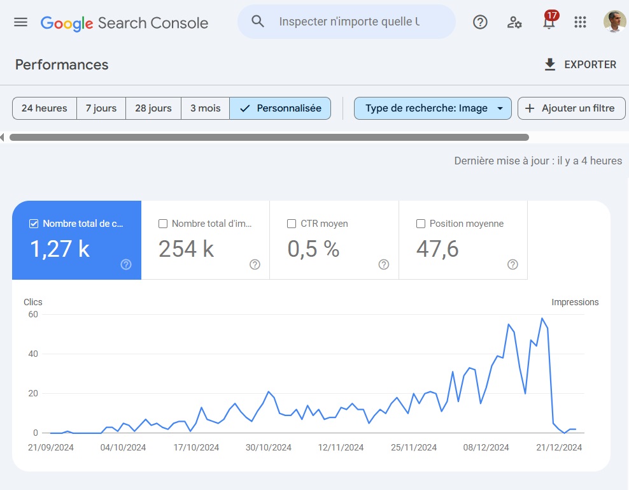The width and height of the screenshot is (629, 490).
Task: Expand the Type de recherche: Image dropdown
Action: click(x=432, y=108)
